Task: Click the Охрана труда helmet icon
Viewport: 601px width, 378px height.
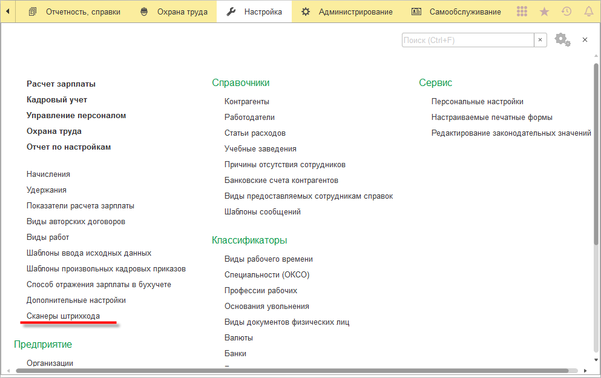Action: [x=144, y=12]
